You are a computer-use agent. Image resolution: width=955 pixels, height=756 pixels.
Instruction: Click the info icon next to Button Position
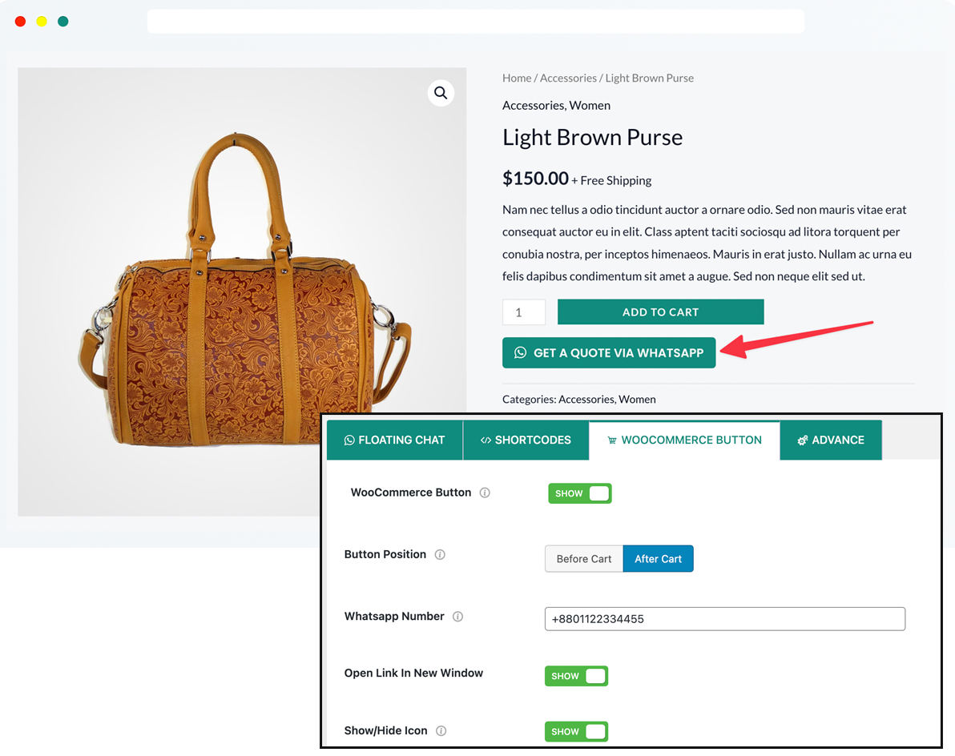pos(440,554)
